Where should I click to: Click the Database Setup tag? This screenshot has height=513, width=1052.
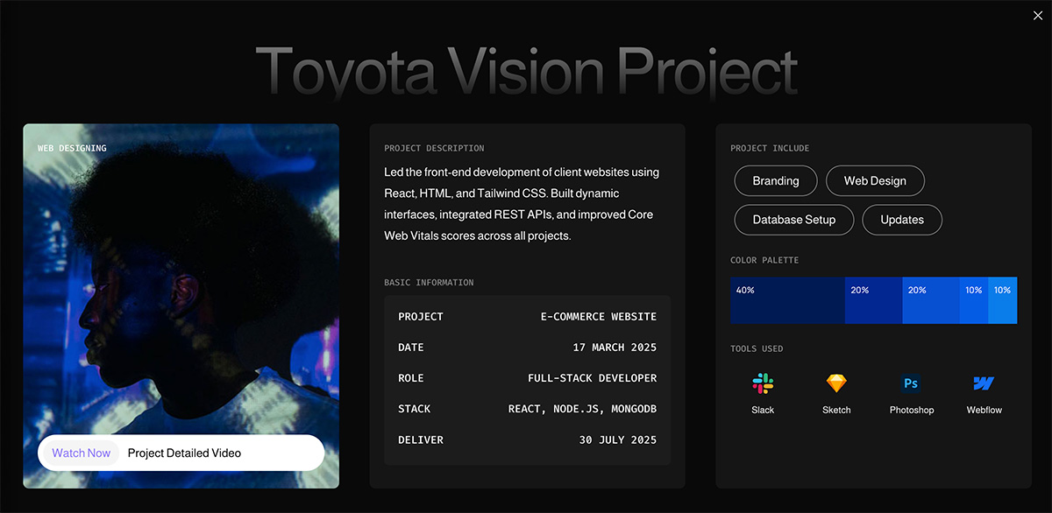coord(793,220)
